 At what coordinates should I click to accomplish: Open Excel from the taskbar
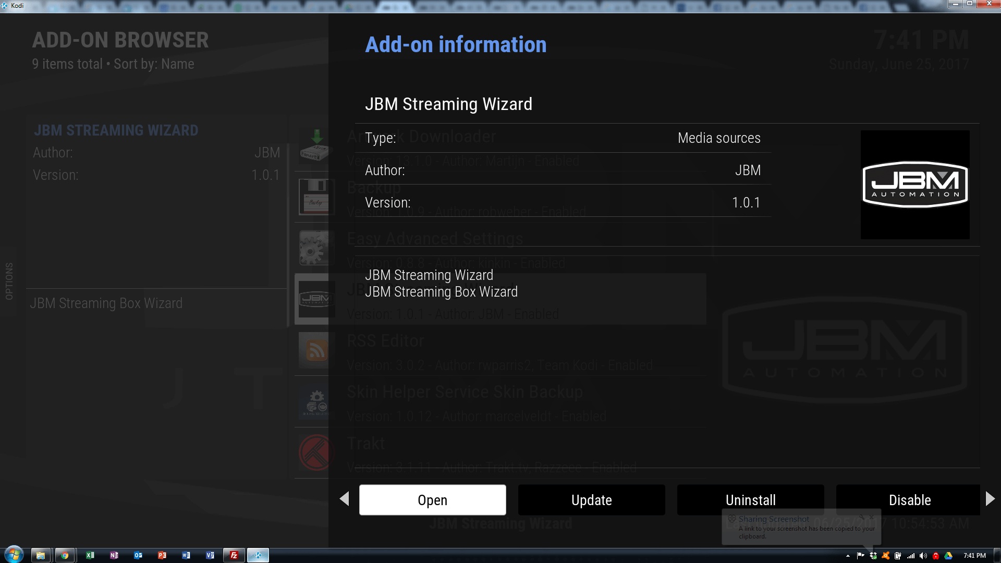[x=90, y=555]
